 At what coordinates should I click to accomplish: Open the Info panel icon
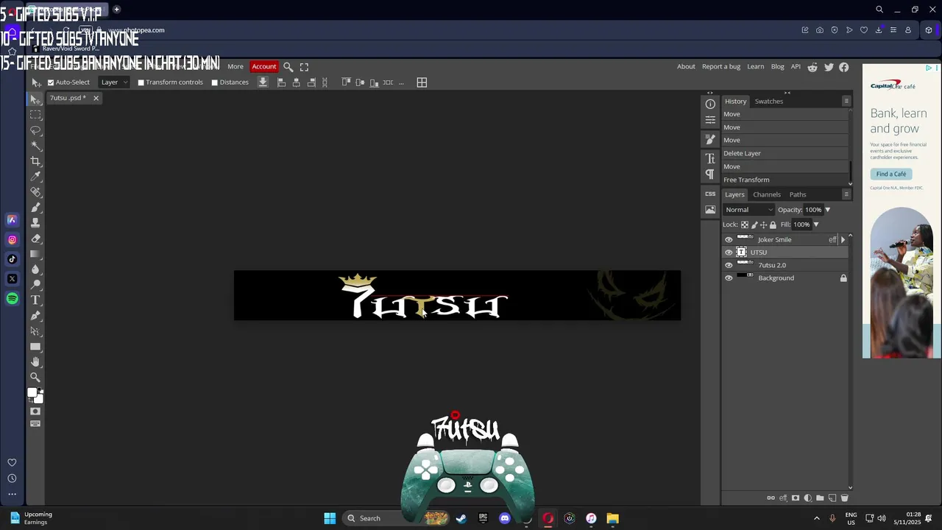click(710, 104)
